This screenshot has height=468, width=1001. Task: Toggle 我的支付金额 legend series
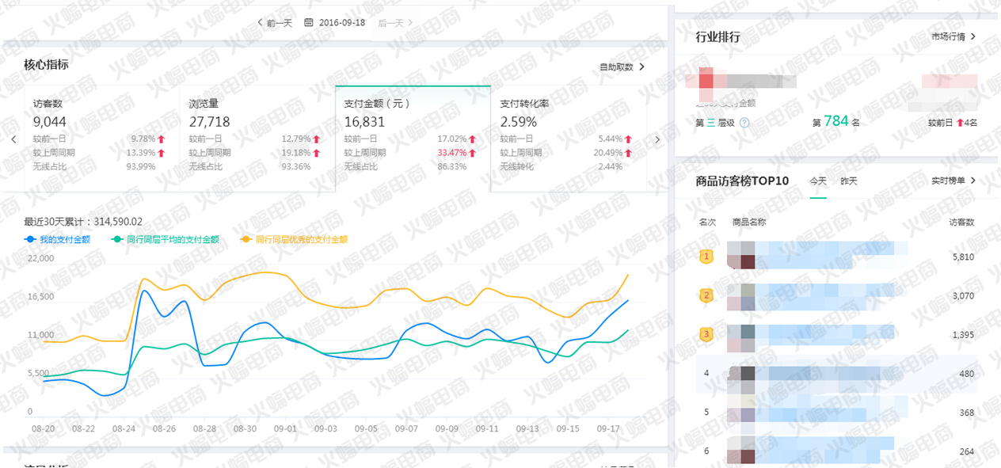[x=58, y=239]
